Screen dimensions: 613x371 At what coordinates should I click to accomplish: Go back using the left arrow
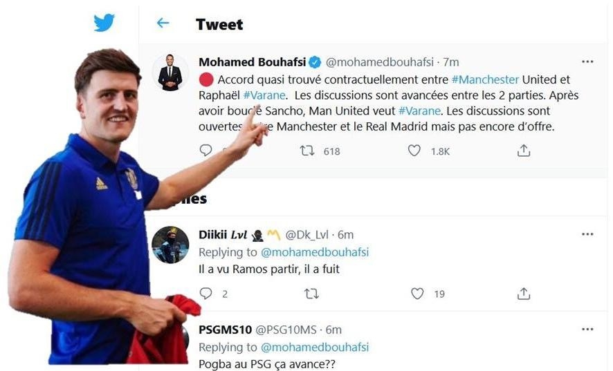163,23
